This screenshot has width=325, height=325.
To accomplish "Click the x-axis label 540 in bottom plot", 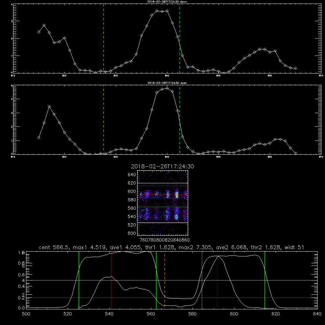I will [109, 314].
